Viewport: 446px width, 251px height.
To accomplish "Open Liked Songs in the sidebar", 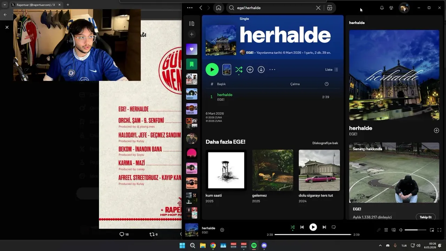I will (x=192, y=49).
